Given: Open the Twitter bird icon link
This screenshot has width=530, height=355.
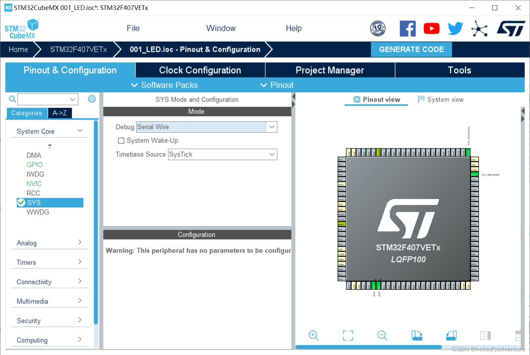Looking at the screenshot, I should [x=455, y=29].
